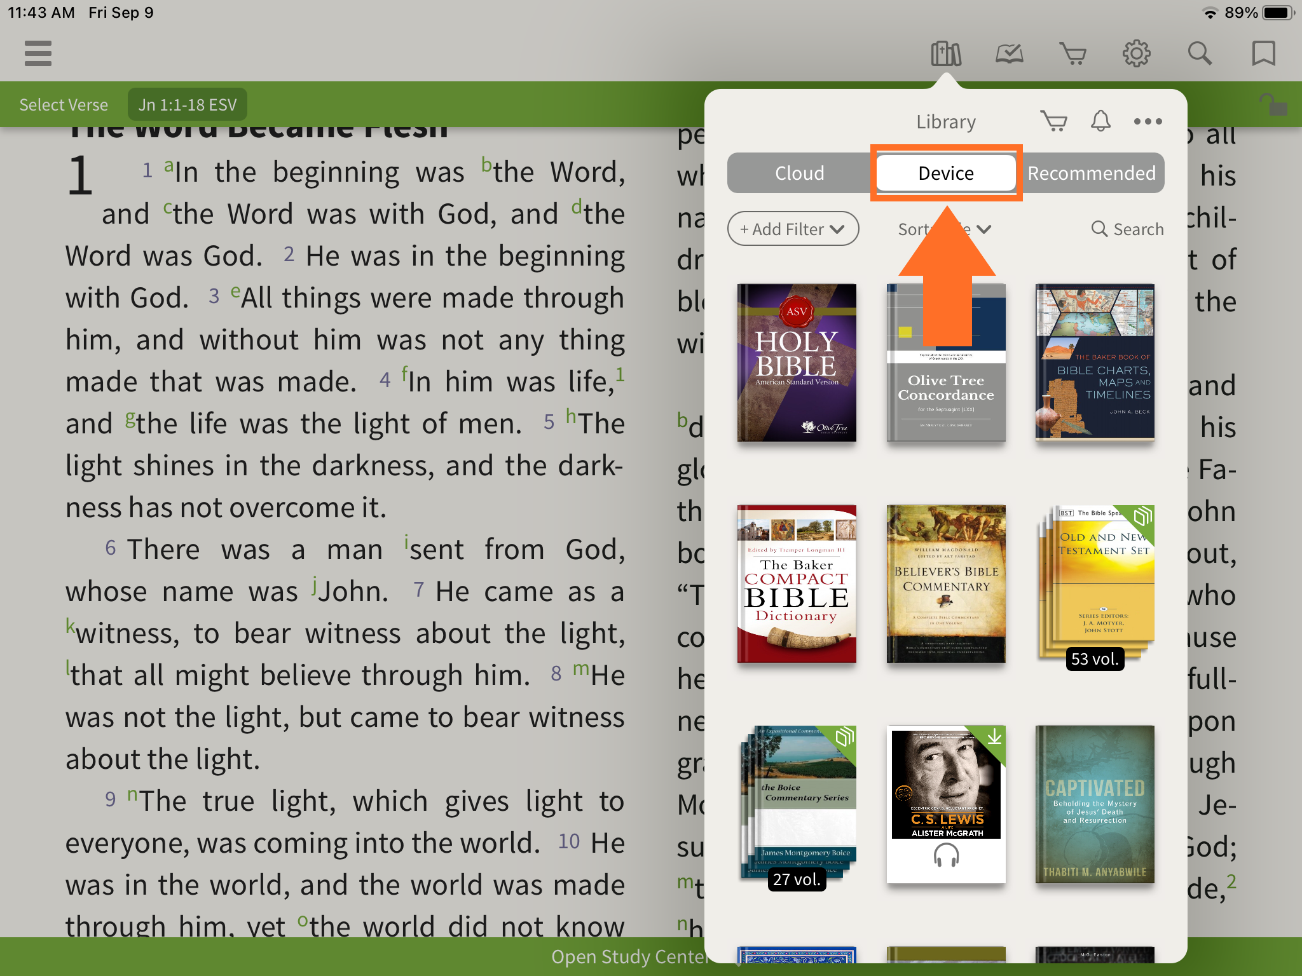Tap the Open Study Center bar
1302x976 pixels.
coord(629,956)
